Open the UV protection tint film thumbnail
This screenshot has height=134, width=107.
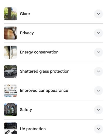click(x=10, y=128)
